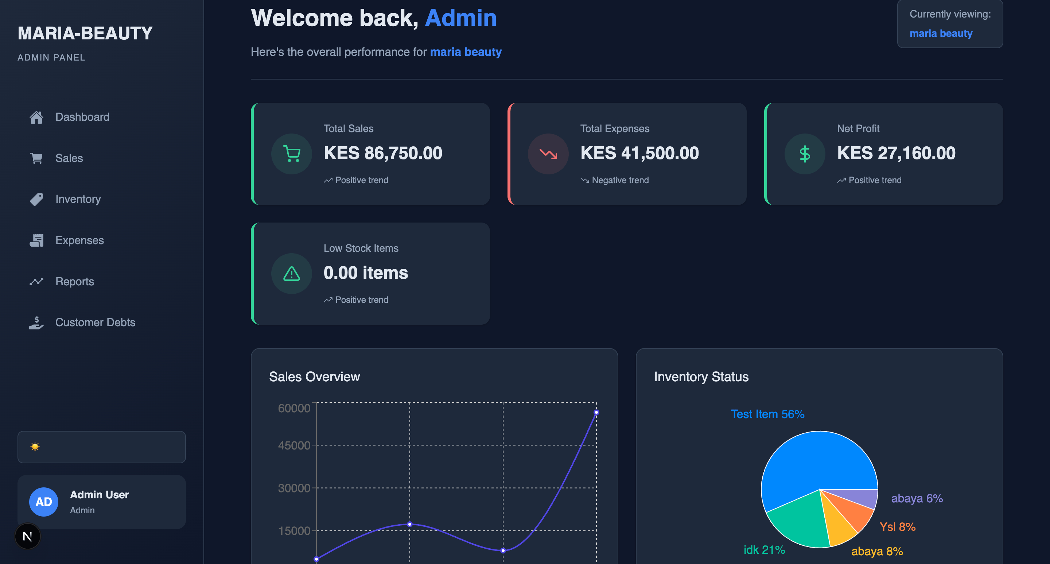
Task: Click the Sales cart icon in the sidebar
Action: (36, 158)
